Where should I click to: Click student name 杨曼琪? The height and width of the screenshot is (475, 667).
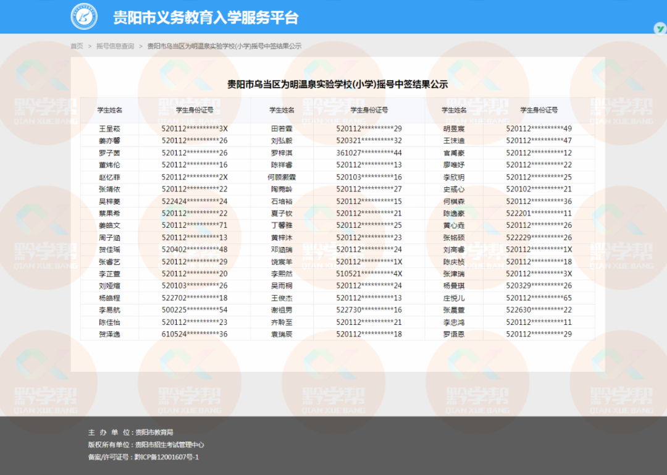(454, 285)
